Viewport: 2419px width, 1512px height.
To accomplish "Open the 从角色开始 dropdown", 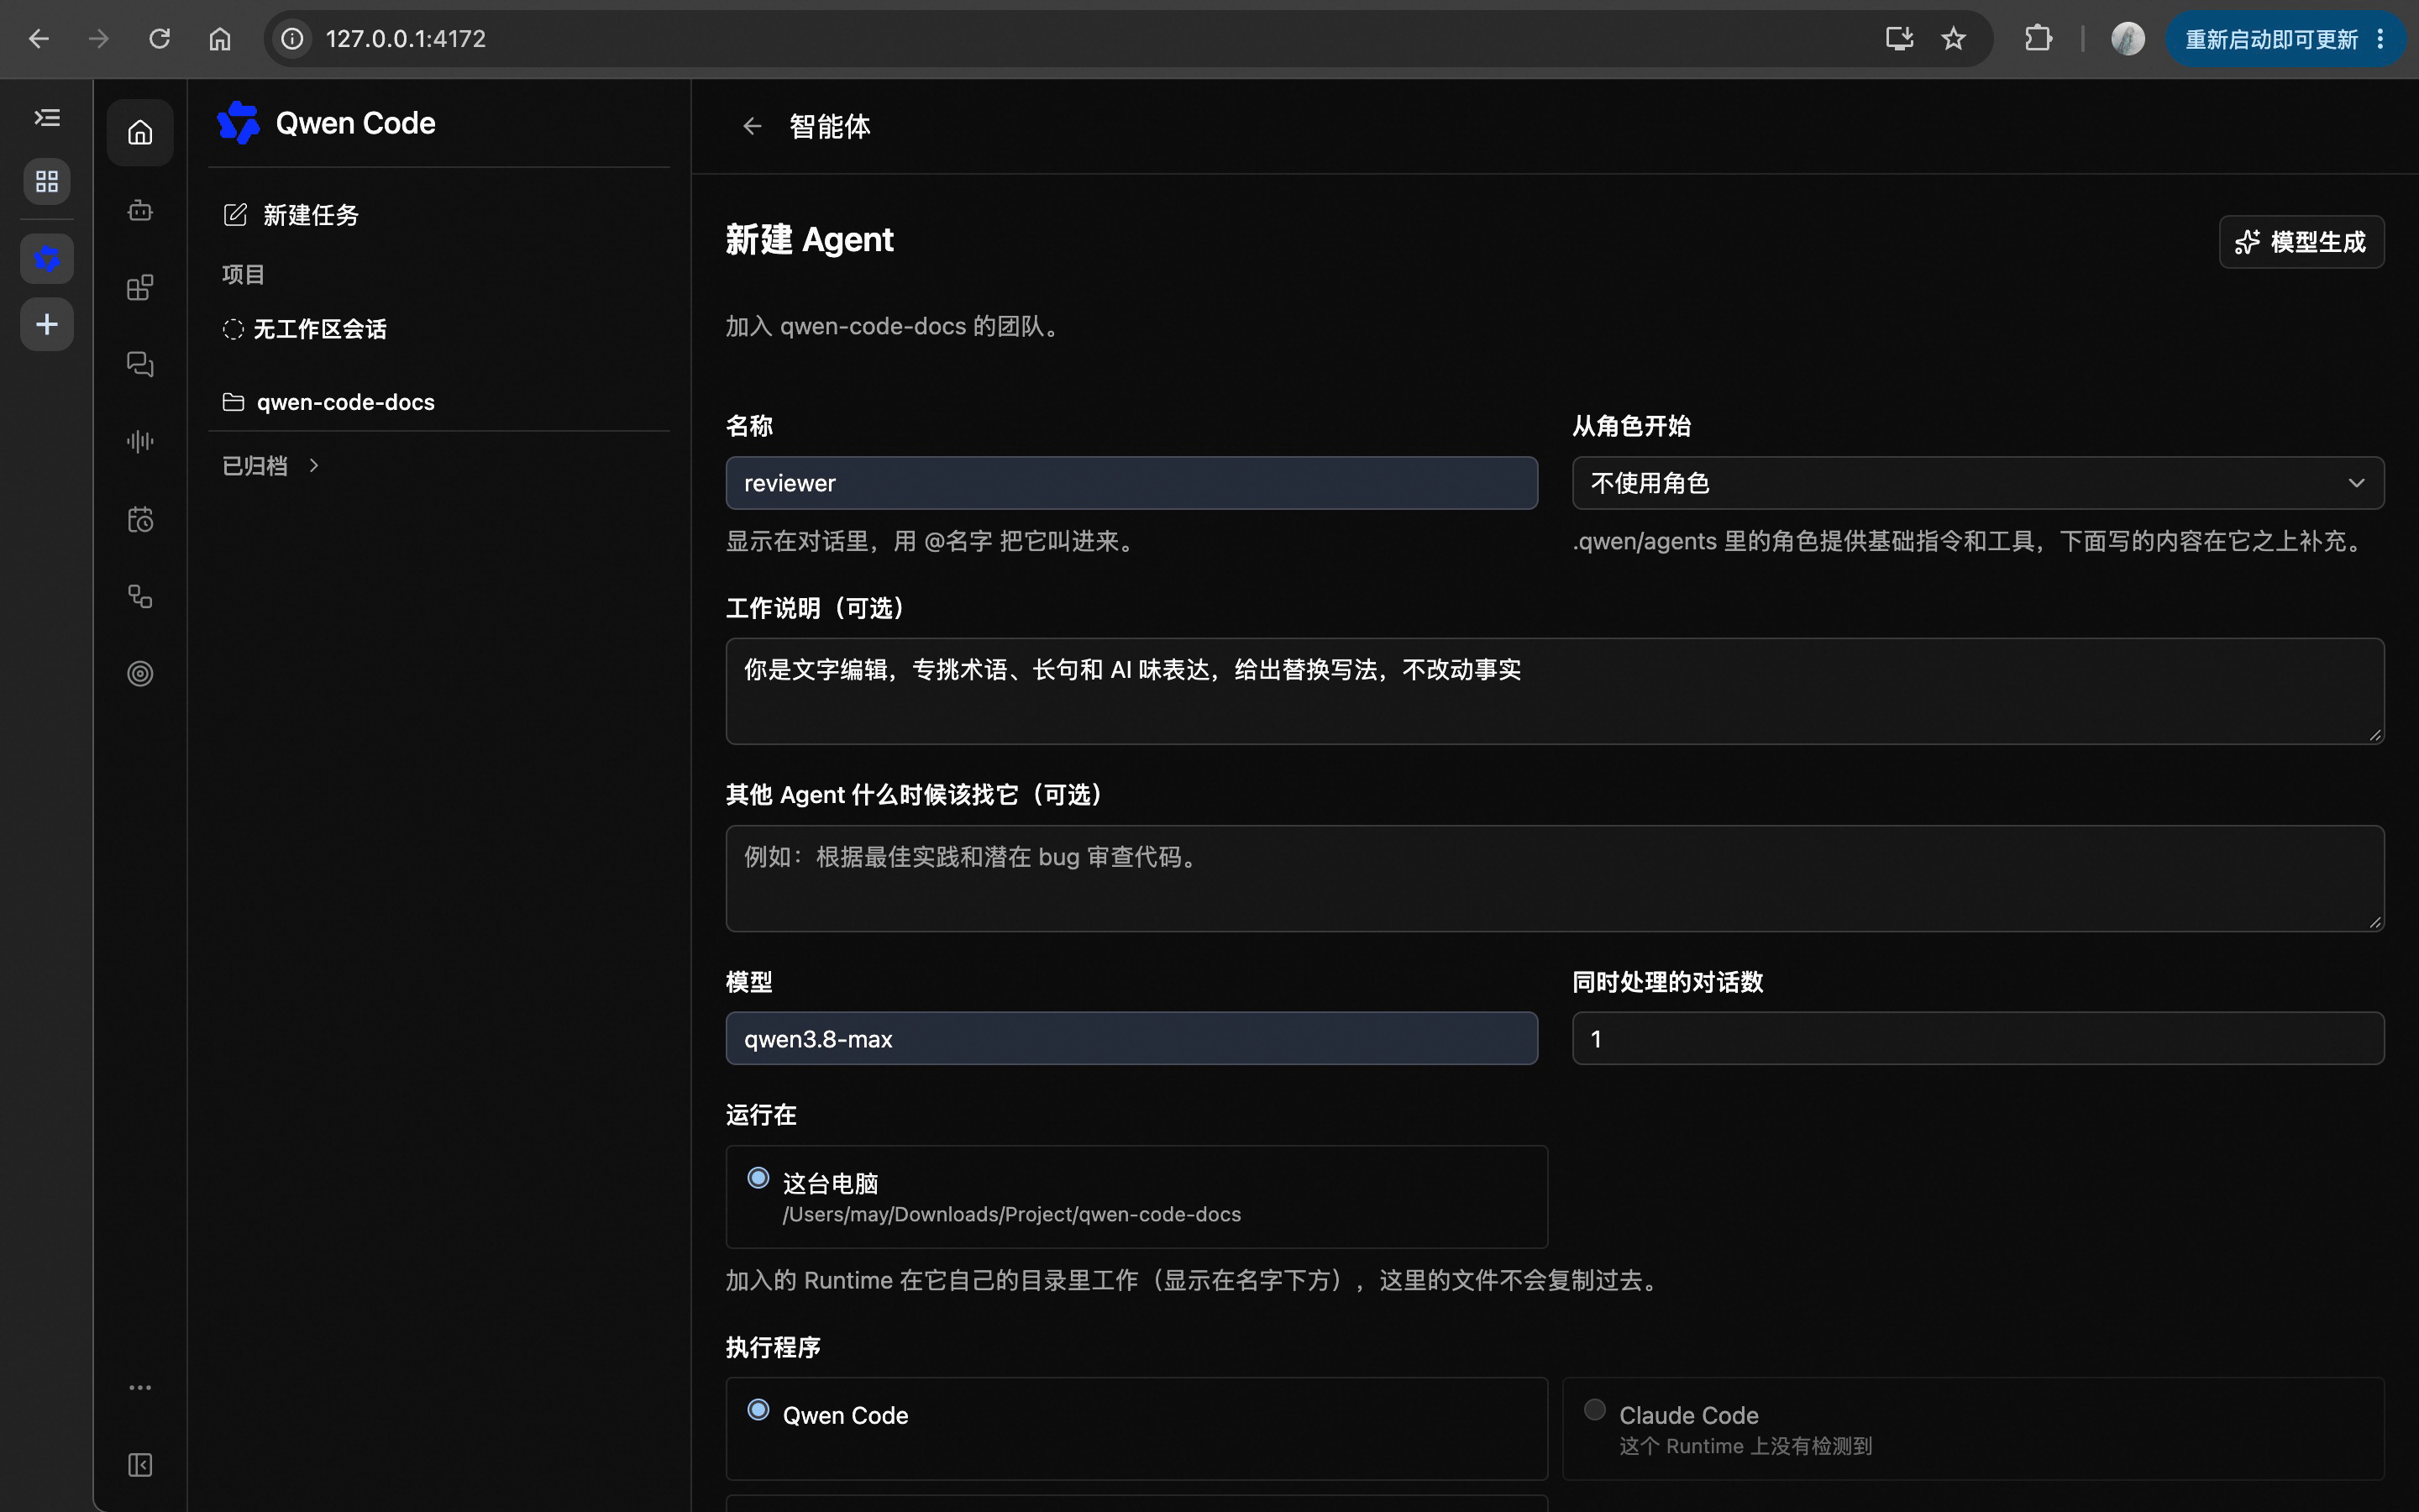I will click(1977, 483).
